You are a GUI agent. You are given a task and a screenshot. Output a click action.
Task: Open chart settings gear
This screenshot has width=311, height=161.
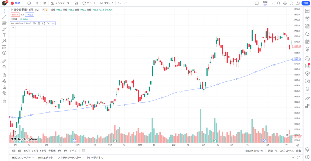pyautogui.click(x=285, y=3)
